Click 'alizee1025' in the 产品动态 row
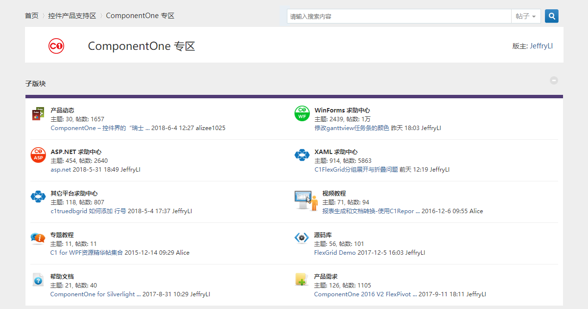Image resolution: width=588 pixels, height=309 pixels. click(211, 128)
